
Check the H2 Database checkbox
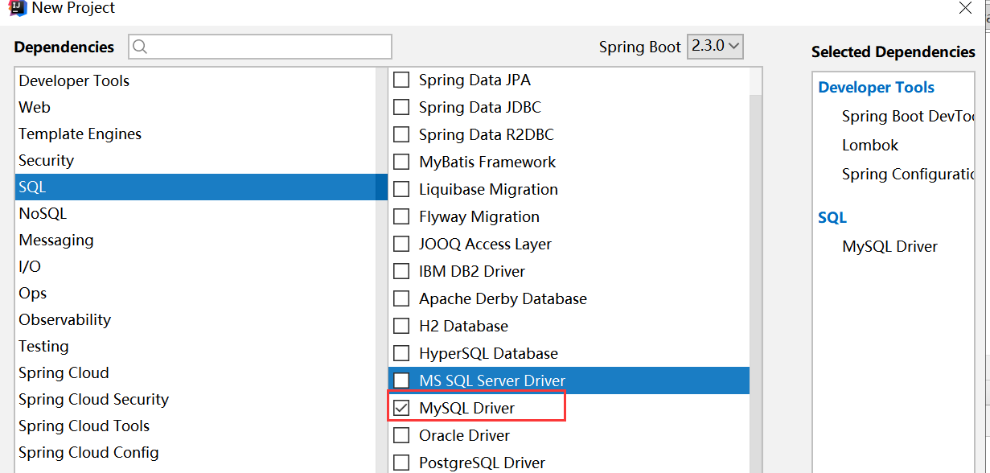point(401,326)
